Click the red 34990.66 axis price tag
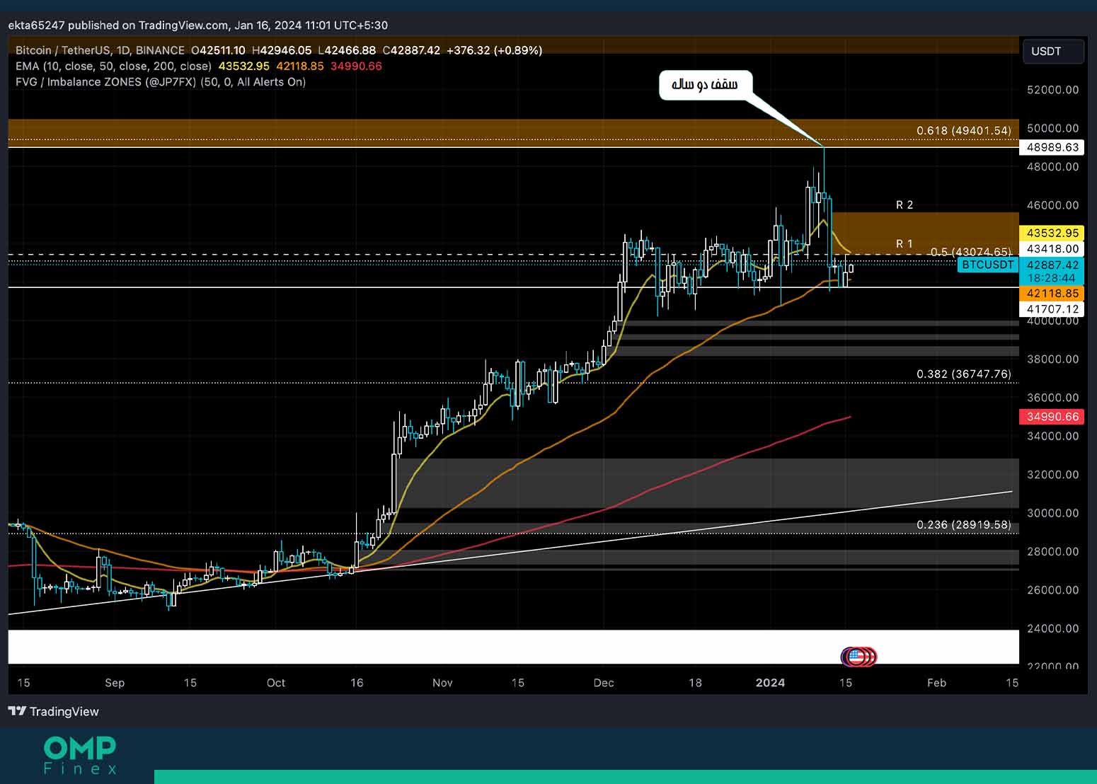Screen dimensions: 1097x784 (x=1053, y=416)
